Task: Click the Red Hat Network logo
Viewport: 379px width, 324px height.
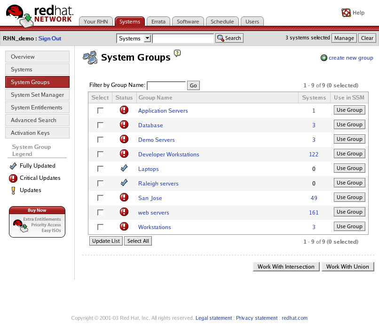Action: coord(39,15)
